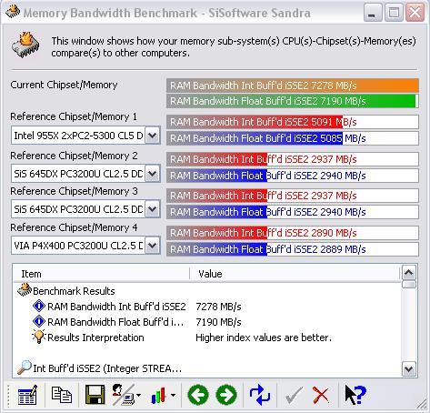Image resolution: width=430 pixels, height=413 pixels.
Task: Click the Save floppy disk icon
Action: pos(95,395)
